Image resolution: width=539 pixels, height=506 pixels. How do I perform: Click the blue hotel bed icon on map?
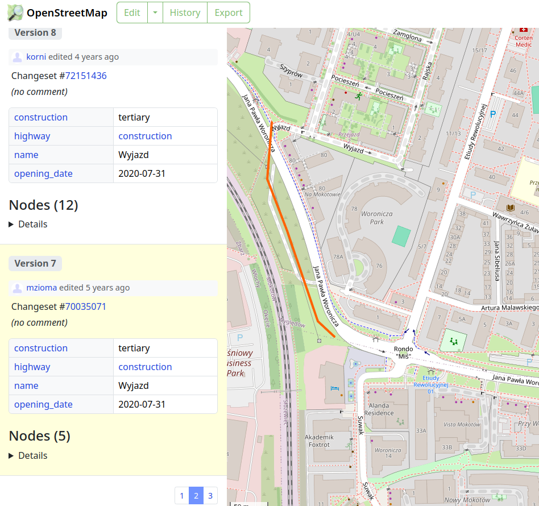334,388
